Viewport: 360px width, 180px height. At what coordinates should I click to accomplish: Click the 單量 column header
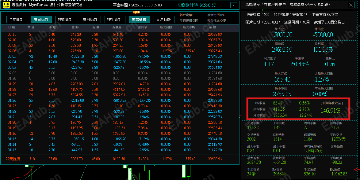coord(31,28)
